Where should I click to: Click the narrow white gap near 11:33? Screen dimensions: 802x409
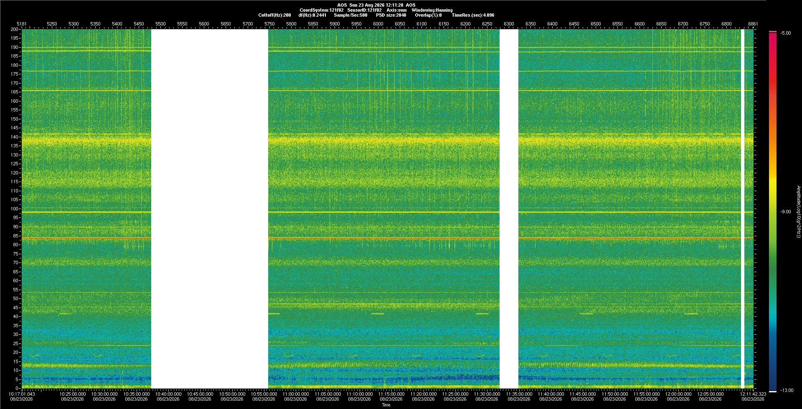(509, 209)
